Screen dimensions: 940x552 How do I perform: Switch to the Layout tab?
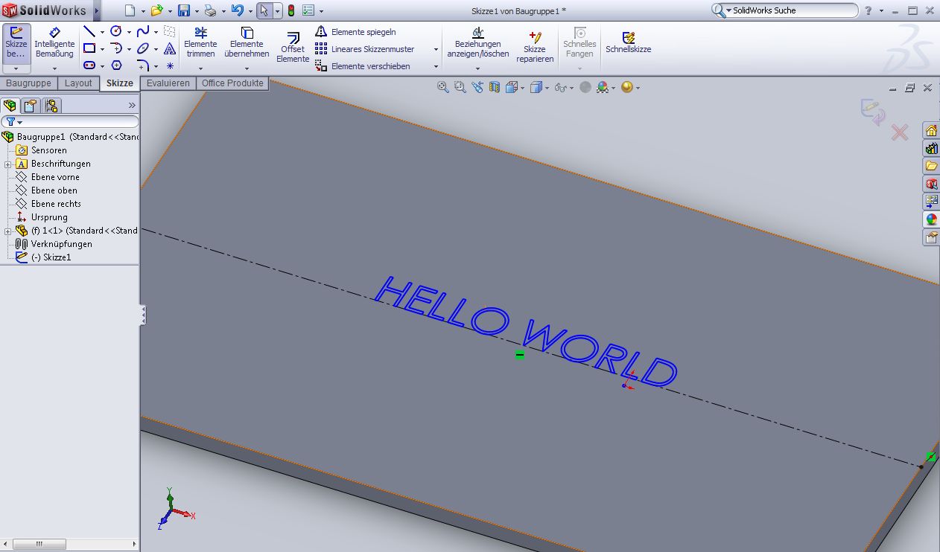point(78,83)
